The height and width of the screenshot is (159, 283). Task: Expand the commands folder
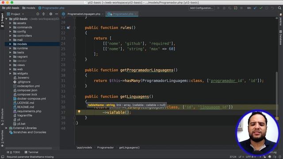[x=10, y=27]
